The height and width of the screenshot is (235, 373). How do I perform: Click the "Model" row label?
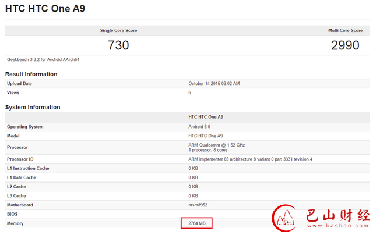13,136
